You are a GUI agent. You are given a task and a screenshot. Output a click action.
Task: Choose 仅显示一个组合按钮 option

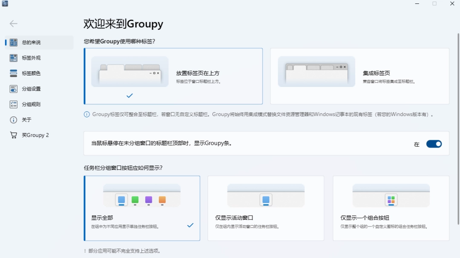pyautogui.click(x=391, y=208)
